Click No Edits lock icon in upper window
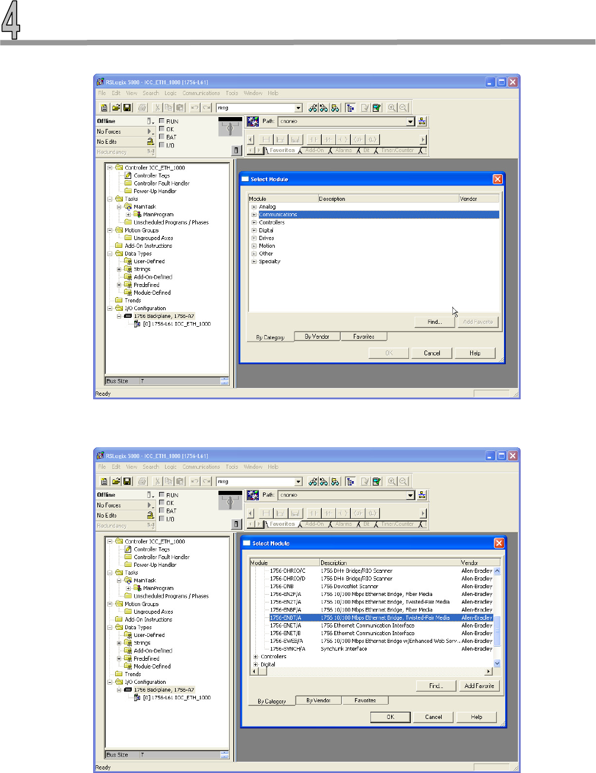 [150, 141]
